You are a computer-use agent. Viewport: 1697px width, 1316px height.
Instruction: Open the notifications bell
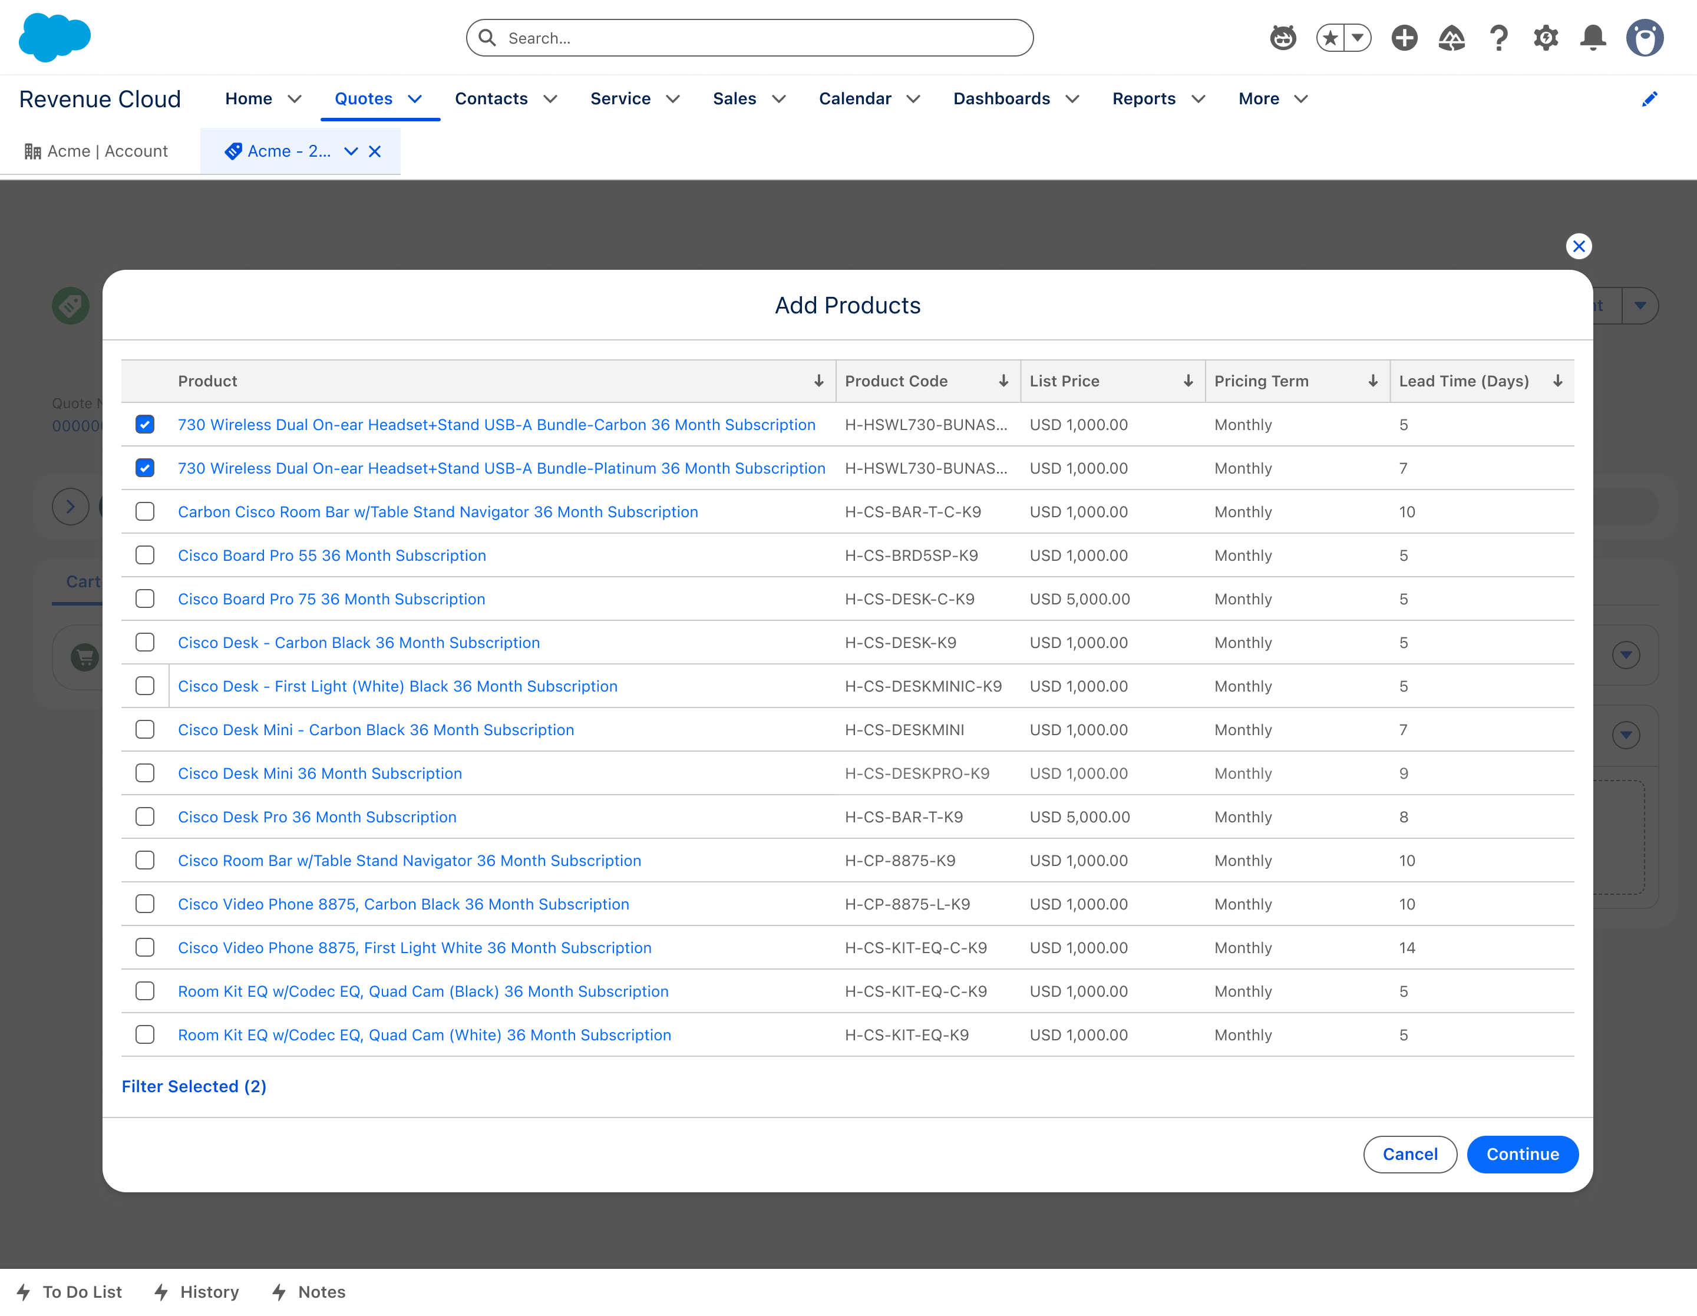click(1593, 37)
